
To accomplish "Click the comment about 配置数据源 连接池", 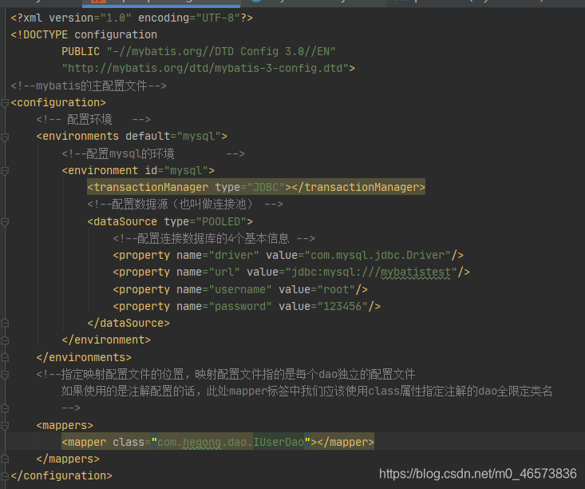I will [185, 205].
